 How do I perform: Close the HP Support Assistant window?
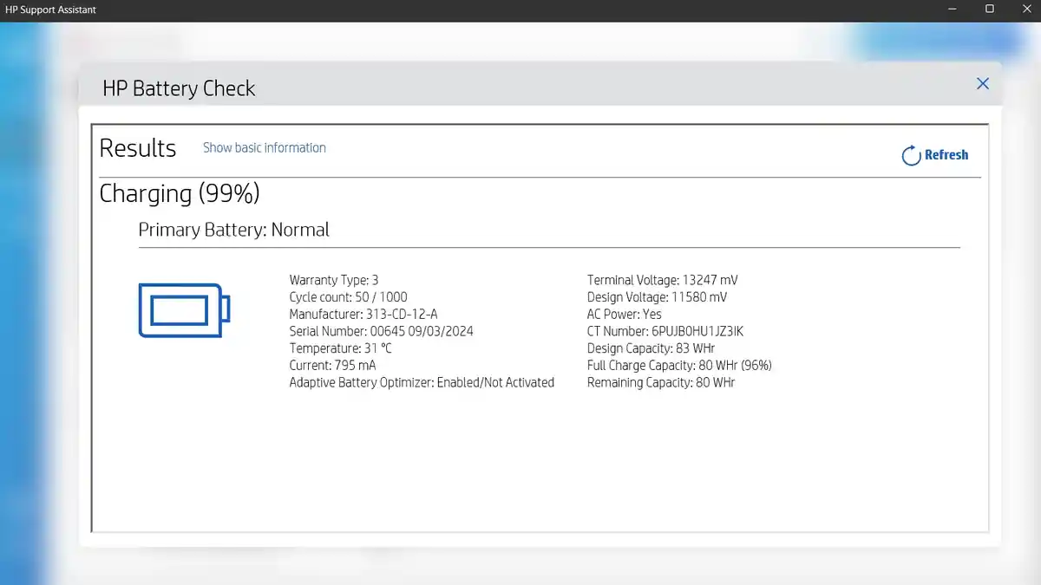coord(1025,10)
